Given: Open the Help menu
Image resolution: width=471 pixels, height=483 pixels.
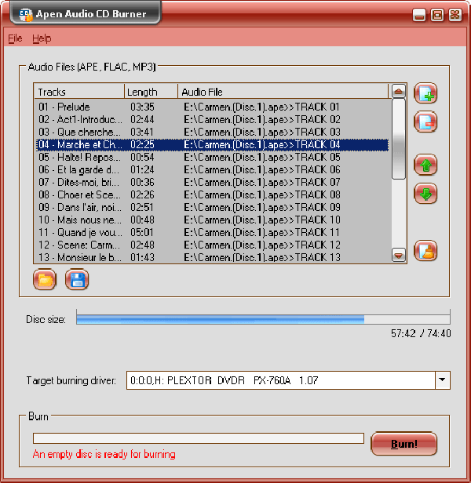Looking at the screenshot, I should (x=42, y=38).
